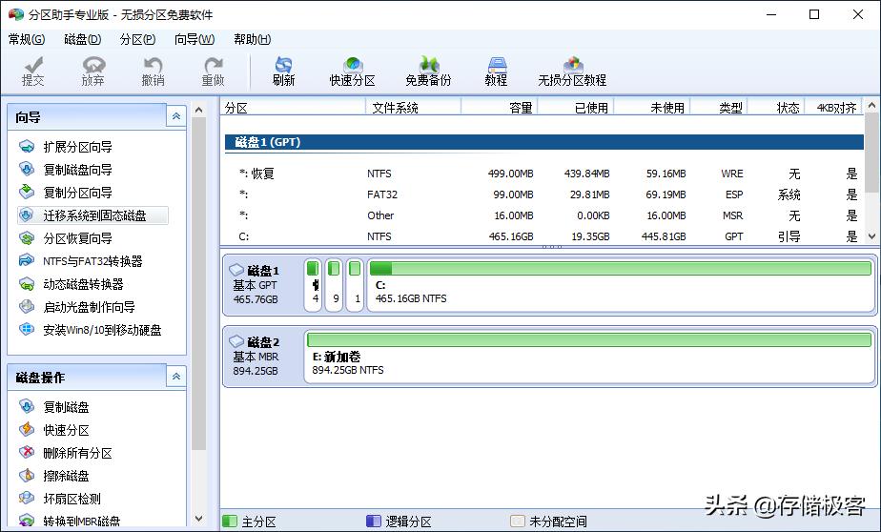Open the 磁盘(D) menu
Screen dimensions: 881x532
coord(83,39)
